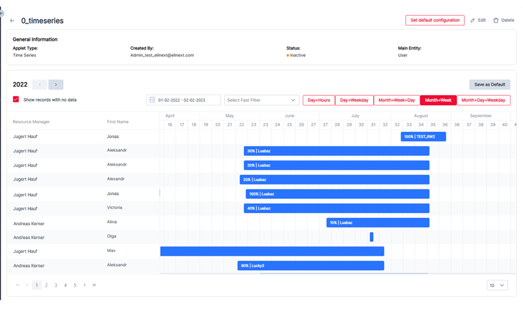Click the Edit pencil icon

click(473, 21)
